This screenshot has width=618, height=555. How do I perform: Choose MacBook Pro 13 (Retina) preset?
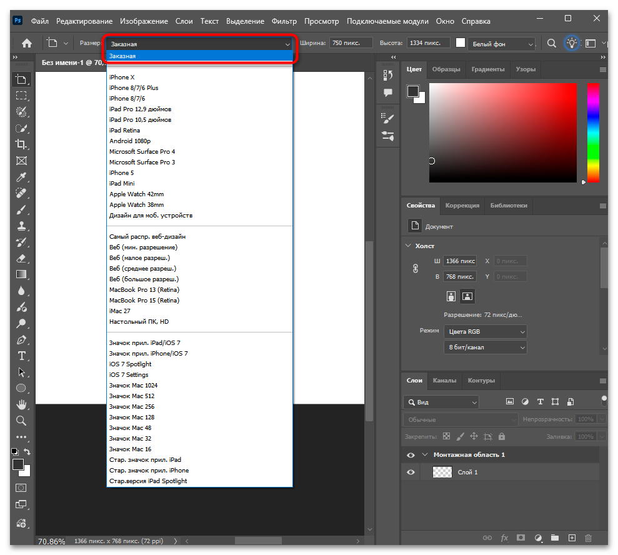coord(144,289)
